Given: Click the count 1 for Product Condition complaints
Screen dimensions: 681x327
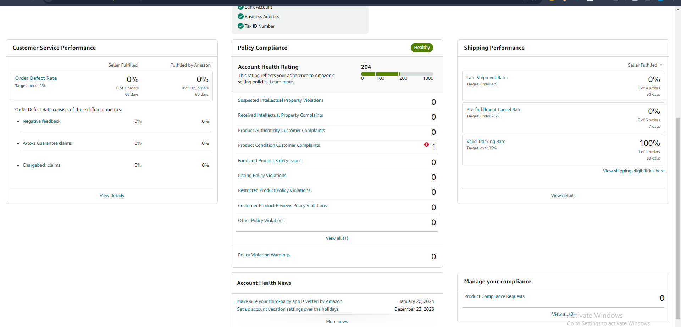Looking at the screenshot, I should coord(433,147).
